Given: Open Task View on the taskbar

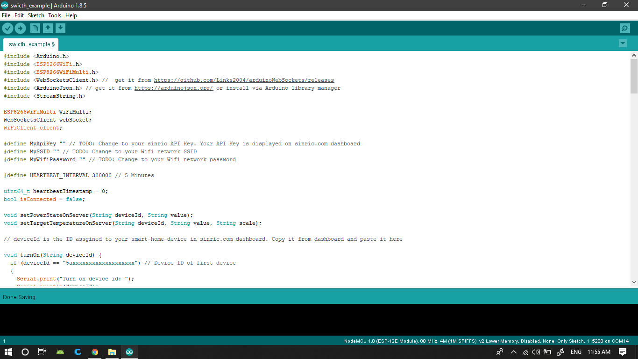Looking at the screenshot, I should (42, 352).
